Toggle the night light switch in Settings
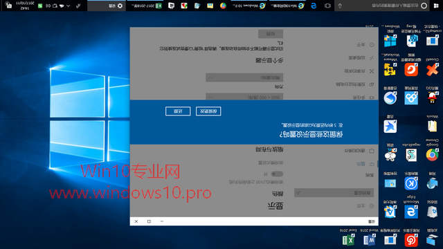The height and width of the screenshot is (249, 443). pyautogui.click(x=277, y=174)
